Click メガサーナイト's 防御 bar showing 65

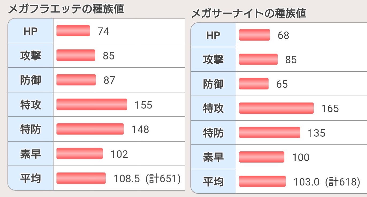click(x=254, y=84)
